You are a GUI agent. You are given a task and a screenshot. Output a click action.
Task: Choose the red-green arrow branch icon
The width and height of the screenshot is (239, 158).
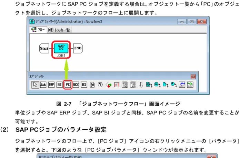pyautogui.click(x=109, y=85)
